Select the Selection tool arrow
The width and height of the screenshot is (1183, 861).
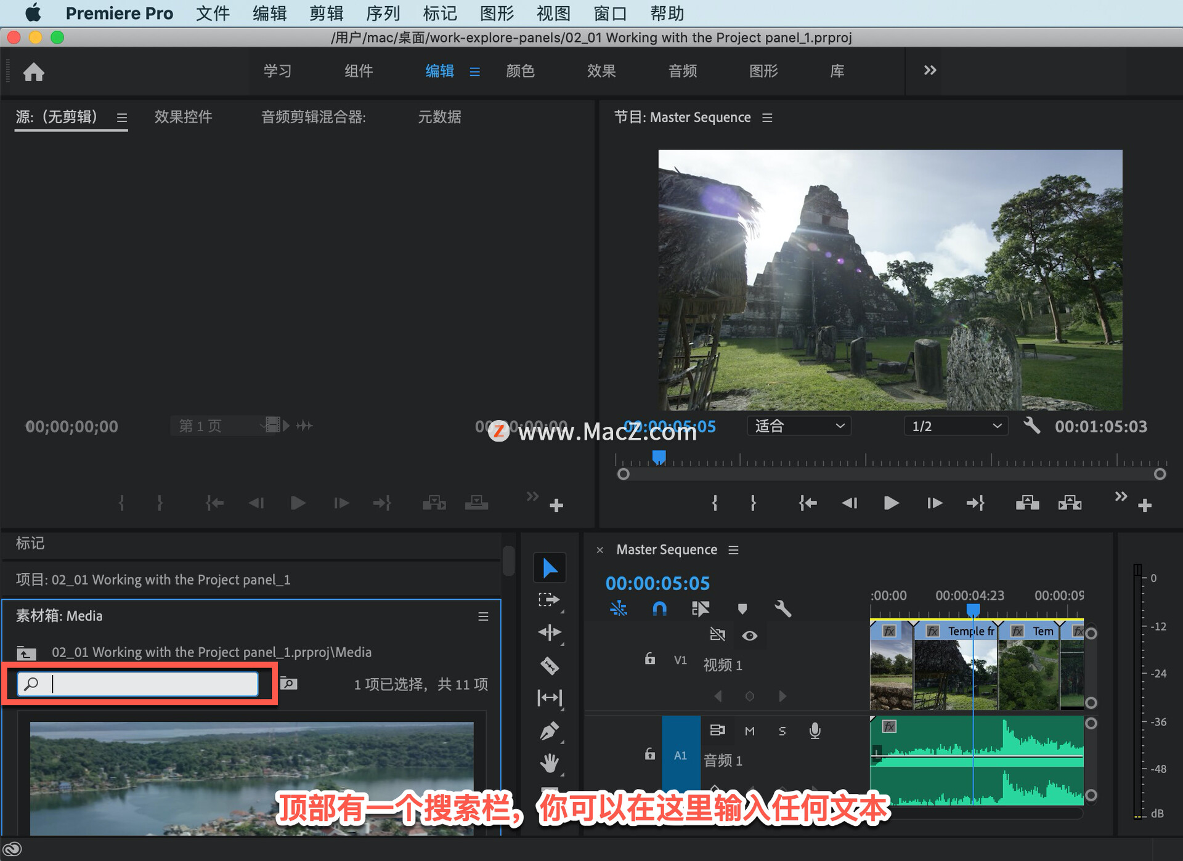coord(550,568)
